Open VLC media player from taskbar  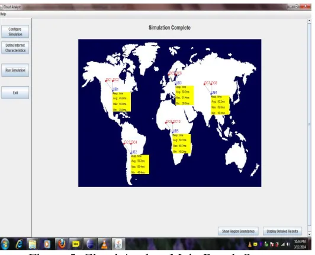pyautogui.click(x=104, y=244)
